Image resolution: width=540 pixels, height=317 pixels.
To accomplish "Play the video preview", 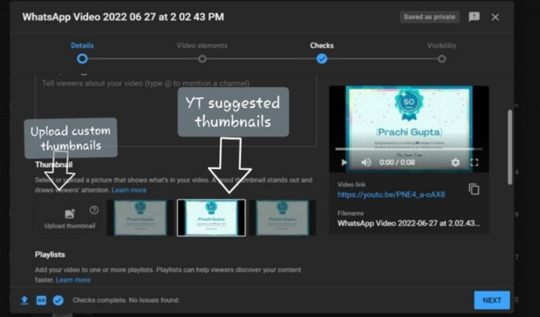I will (344, 163).
